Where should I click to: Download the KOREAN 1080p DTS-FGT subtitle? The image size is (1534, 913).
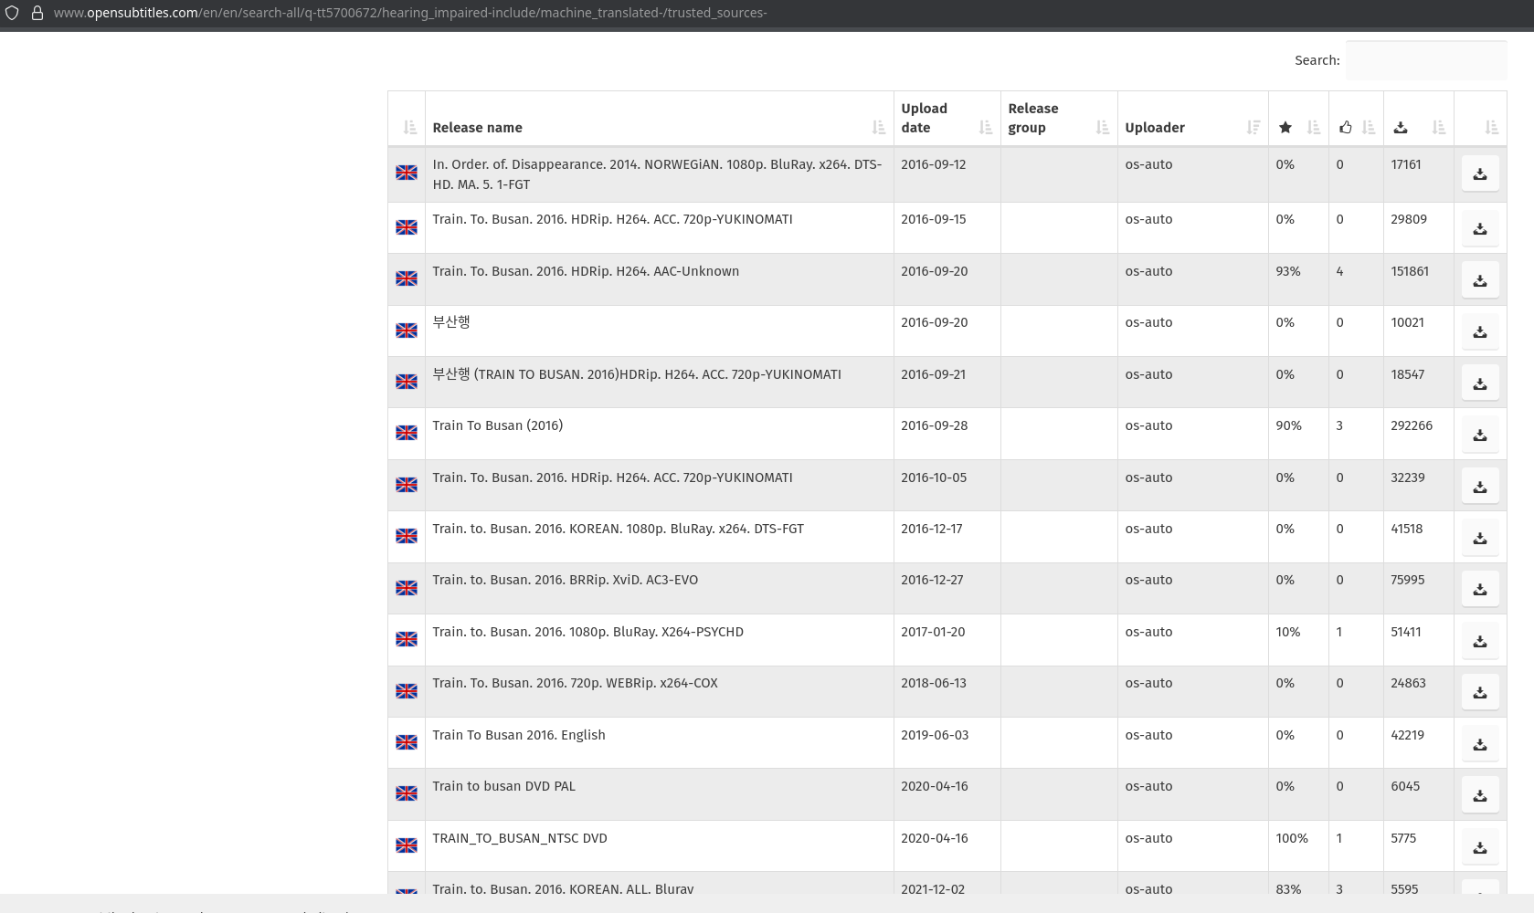(x=1480, y=538)
